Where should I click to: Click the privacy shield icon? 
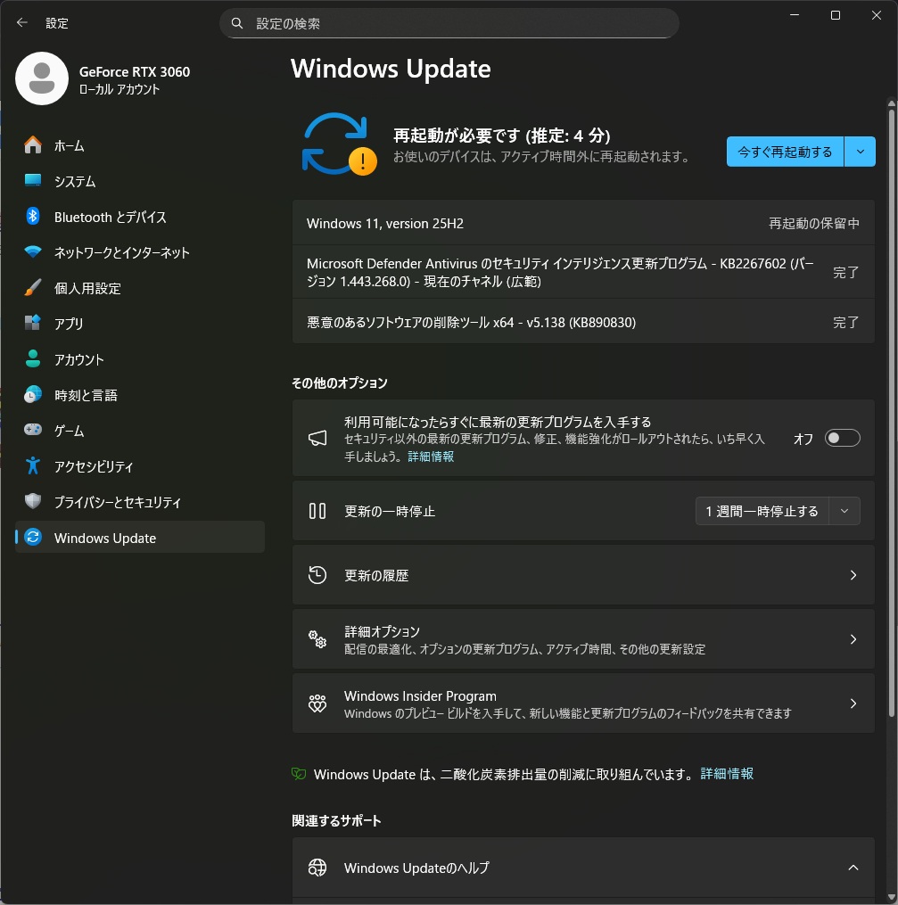[x=33, y=501]
